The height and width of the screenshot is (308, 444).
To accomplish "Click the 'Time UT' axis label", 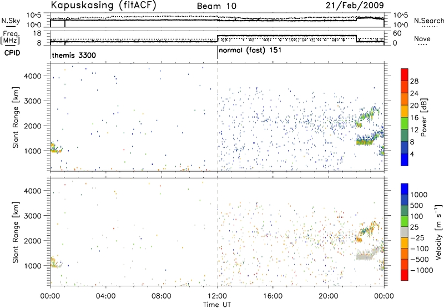I will coord(217,305).
